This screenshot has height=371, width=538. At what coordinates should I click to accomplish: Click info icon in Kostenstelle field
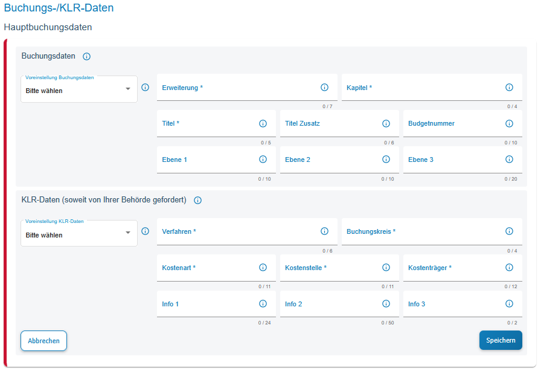[x=386, y=268]
